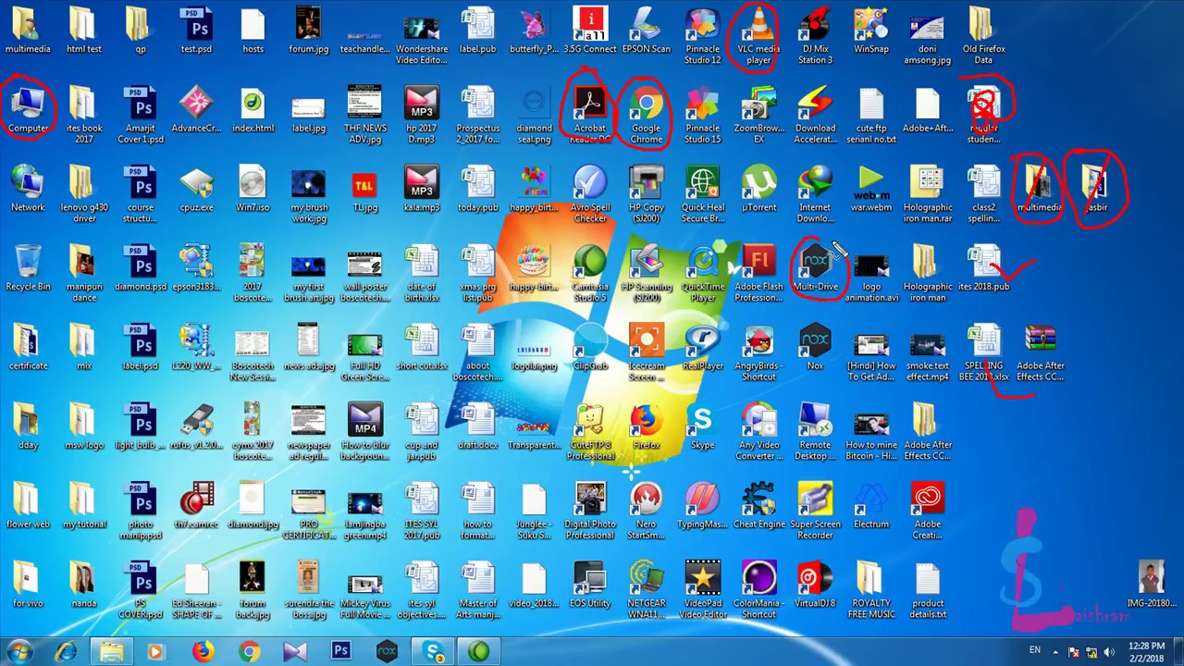Launch Any Video Converter

click(x=758, y=433)
